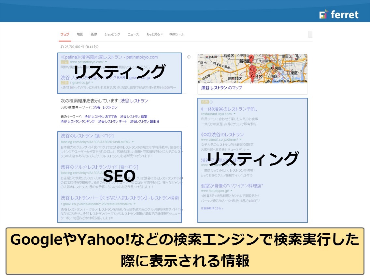Switch to the 地図 tab
This screenshot has height=278, width=370.
(80, 34)
